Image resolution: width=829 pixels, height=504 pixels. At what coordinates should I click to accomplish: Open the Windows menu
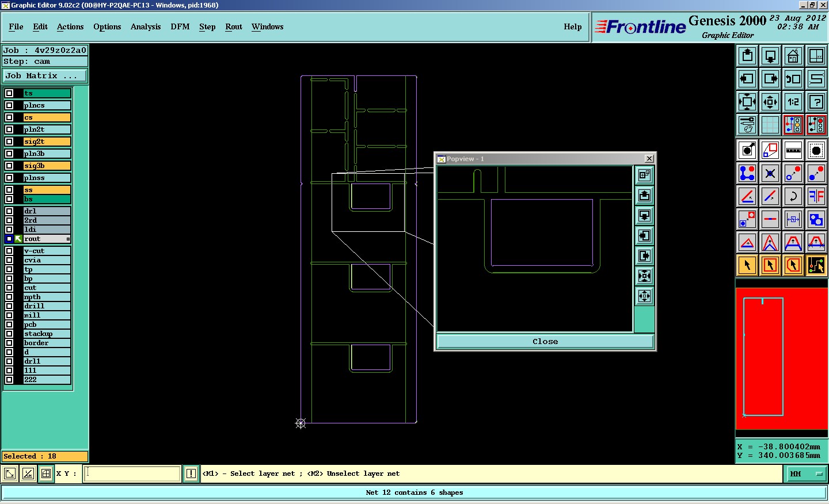268,26
